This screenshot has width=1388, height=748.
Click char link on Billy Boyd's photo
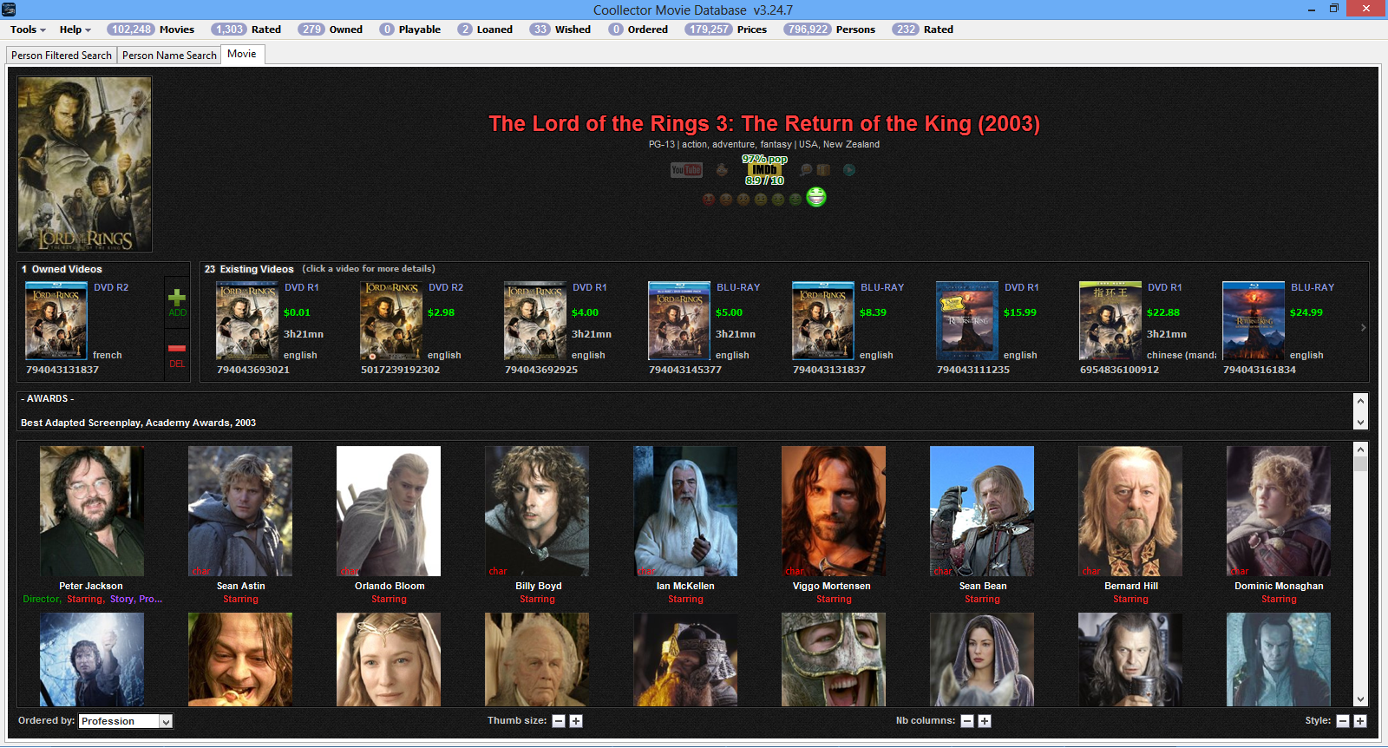(x=498, y=571)
